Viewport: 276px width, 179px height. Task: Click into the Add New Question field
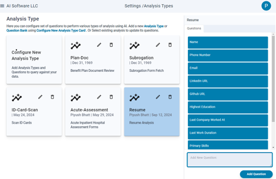(x=230, y=160)
